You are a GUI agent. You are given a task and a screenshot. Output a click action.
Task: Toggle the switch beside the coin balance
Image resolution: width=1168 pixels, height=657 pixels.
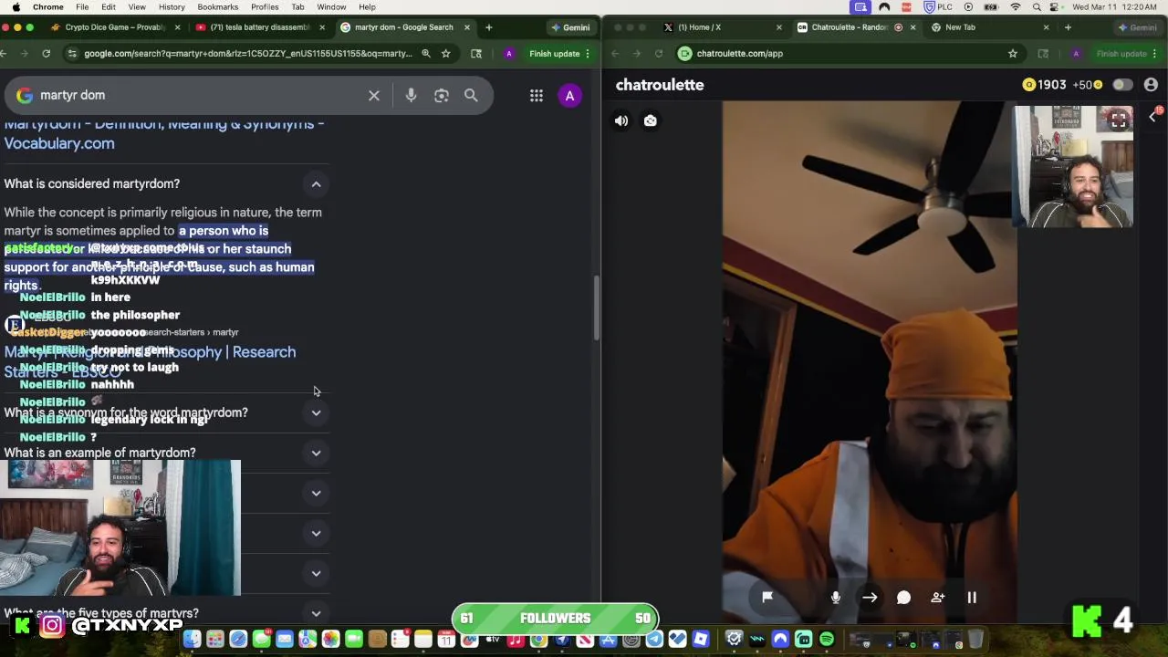1122,85
